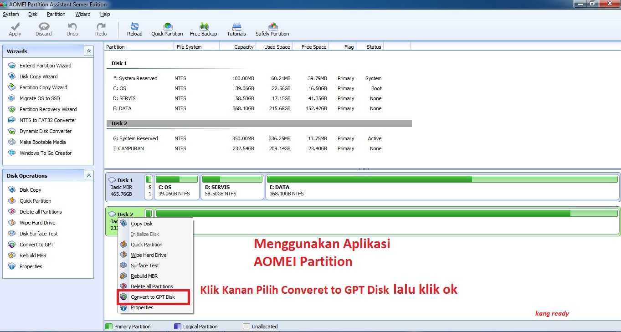Open the Partition menu

(56, 14)
